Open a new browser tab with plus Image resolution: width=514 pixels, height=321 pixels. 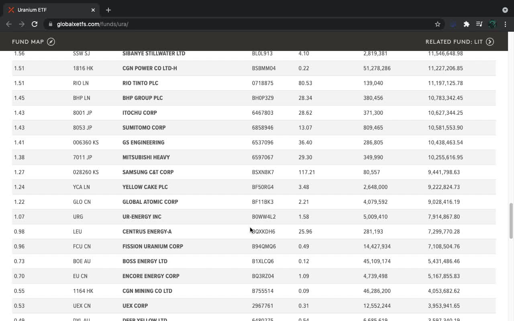(x=108, y=10)
